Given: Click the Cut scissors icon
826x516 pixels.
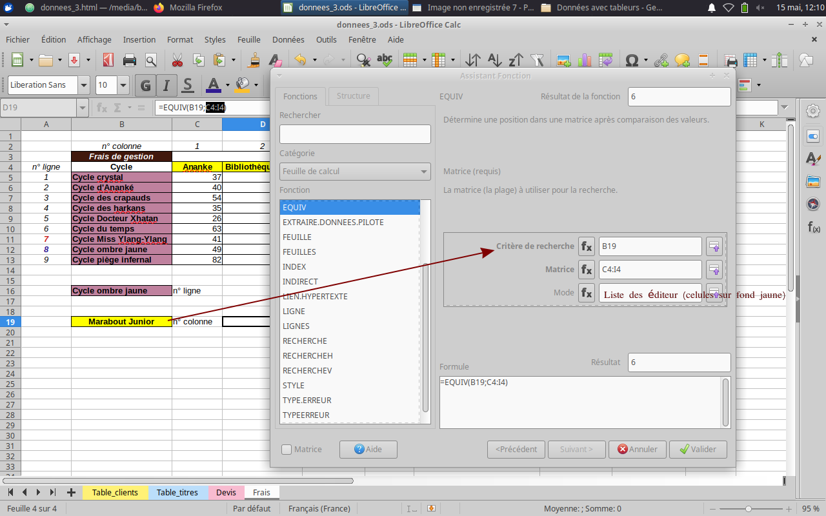Looking at the screenshot, I should 177,61.
